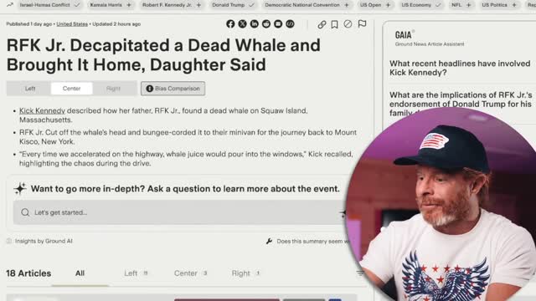Share article by email icon
Screen dimensions: 536x301
(x=278, y=24)
